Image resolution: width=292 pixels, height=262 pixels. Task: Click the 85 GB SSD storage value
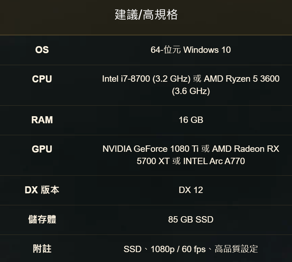(x=191, y=219)
